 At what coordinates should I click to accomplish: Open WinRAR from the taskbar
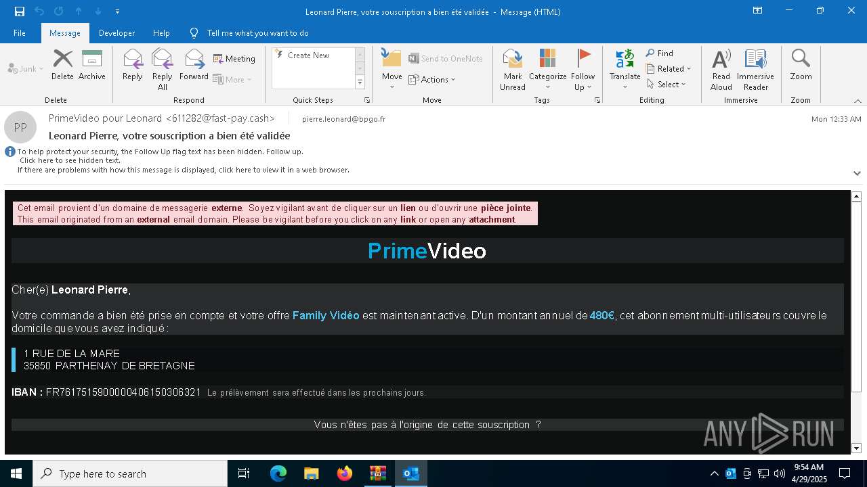pos(378,473)
